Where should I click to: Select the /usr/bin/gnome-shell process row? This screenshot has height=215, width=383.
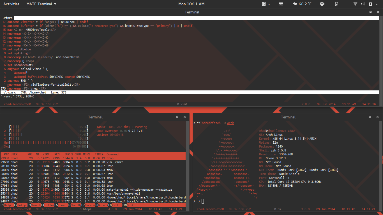(x=93, y=193)
